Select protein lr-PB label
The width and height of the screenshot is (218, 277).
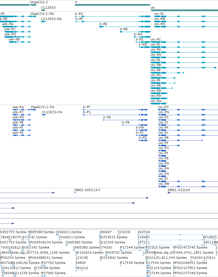coord(126,122)
